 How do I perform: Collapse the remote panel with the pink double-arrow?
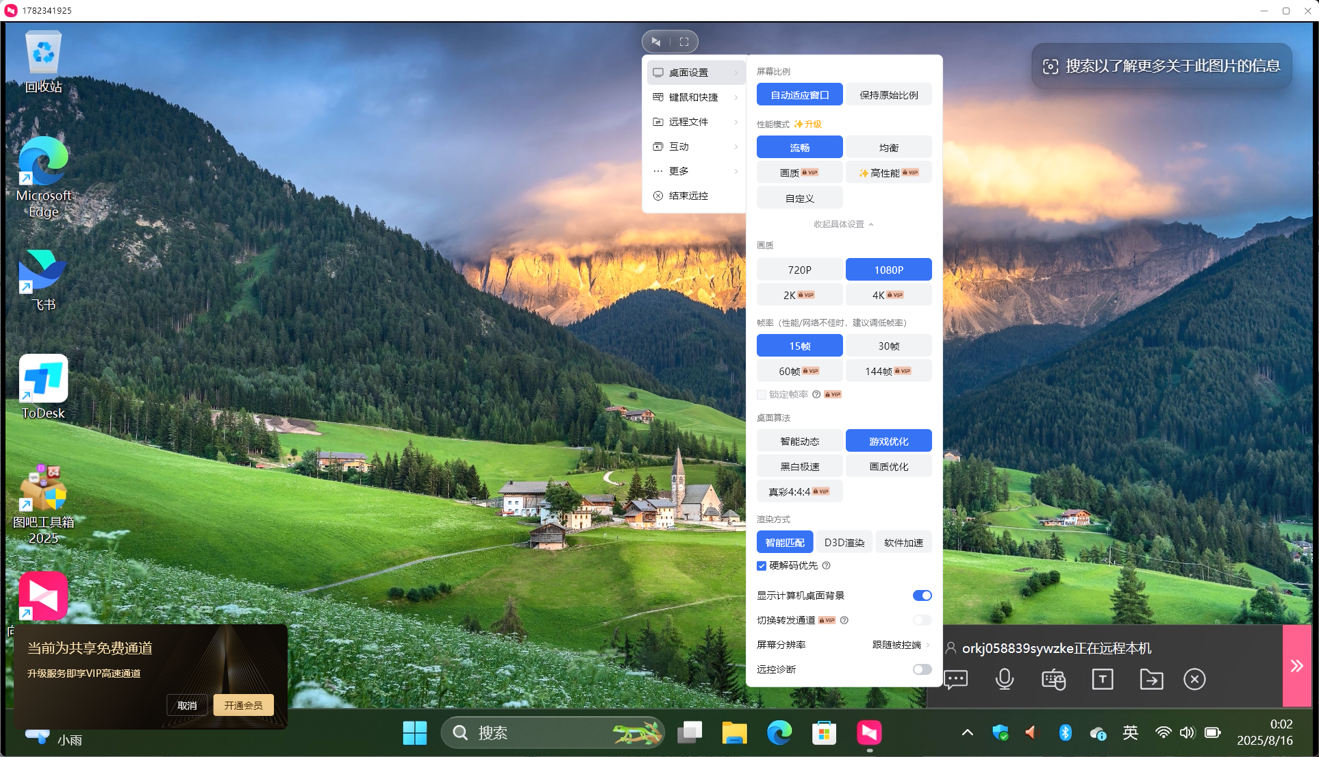coord(1296,665)
